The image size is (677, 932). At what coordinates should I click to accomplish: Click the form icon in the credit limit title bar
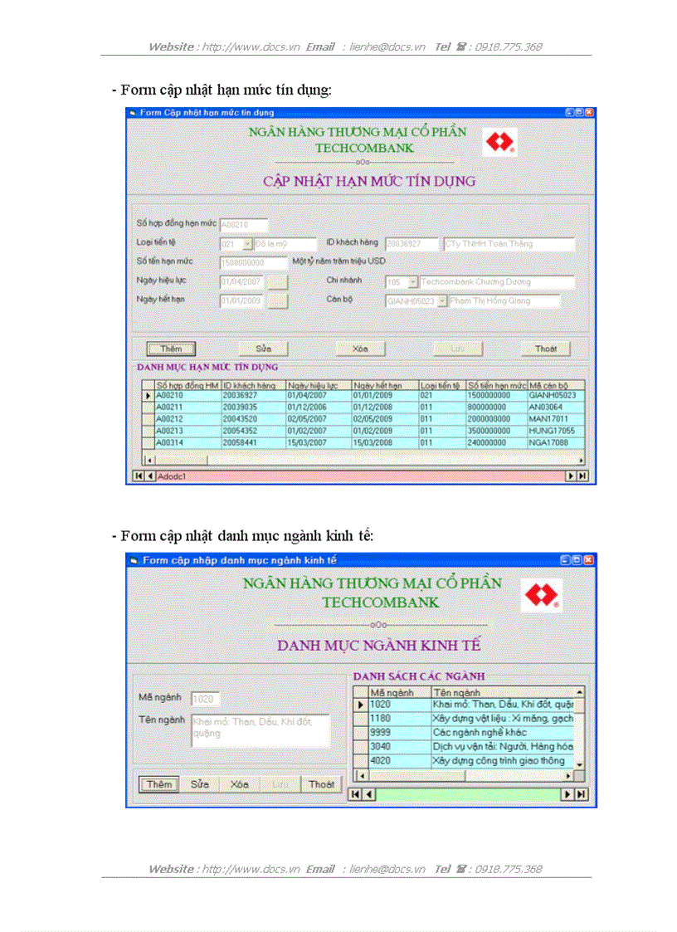[x=134, y=112]
